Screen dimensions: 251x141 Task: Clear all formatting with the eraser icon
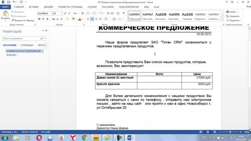pyautogui.click(x=82, y=13)
